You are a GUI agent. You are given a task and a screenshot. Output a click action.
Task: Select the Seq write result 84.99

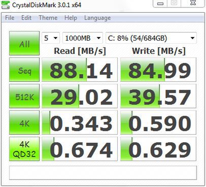[x=158, y=70]
